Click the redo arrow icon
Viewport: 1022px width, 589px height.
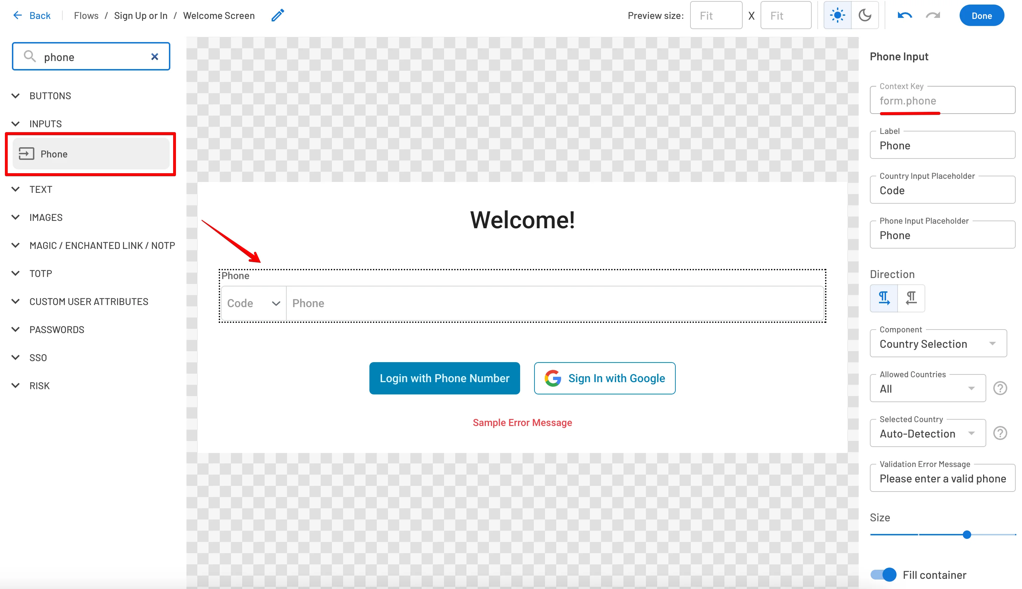coord(933,15)
